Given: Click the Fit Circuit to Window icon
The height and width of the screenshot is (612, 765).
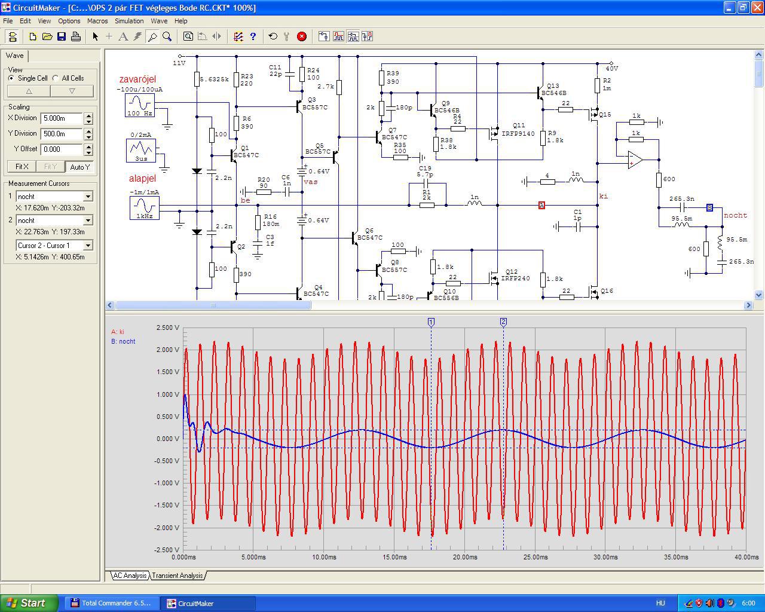Looking at the screenshot, I should [x=188, y=36].
